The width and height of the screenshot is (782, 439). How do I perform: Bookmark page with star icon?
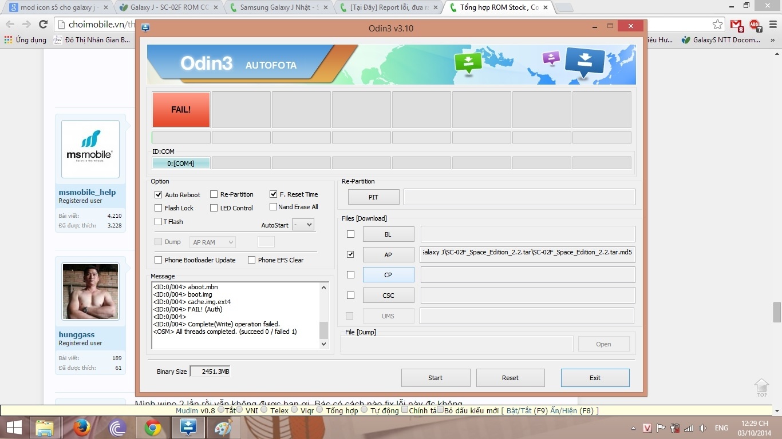717,25
